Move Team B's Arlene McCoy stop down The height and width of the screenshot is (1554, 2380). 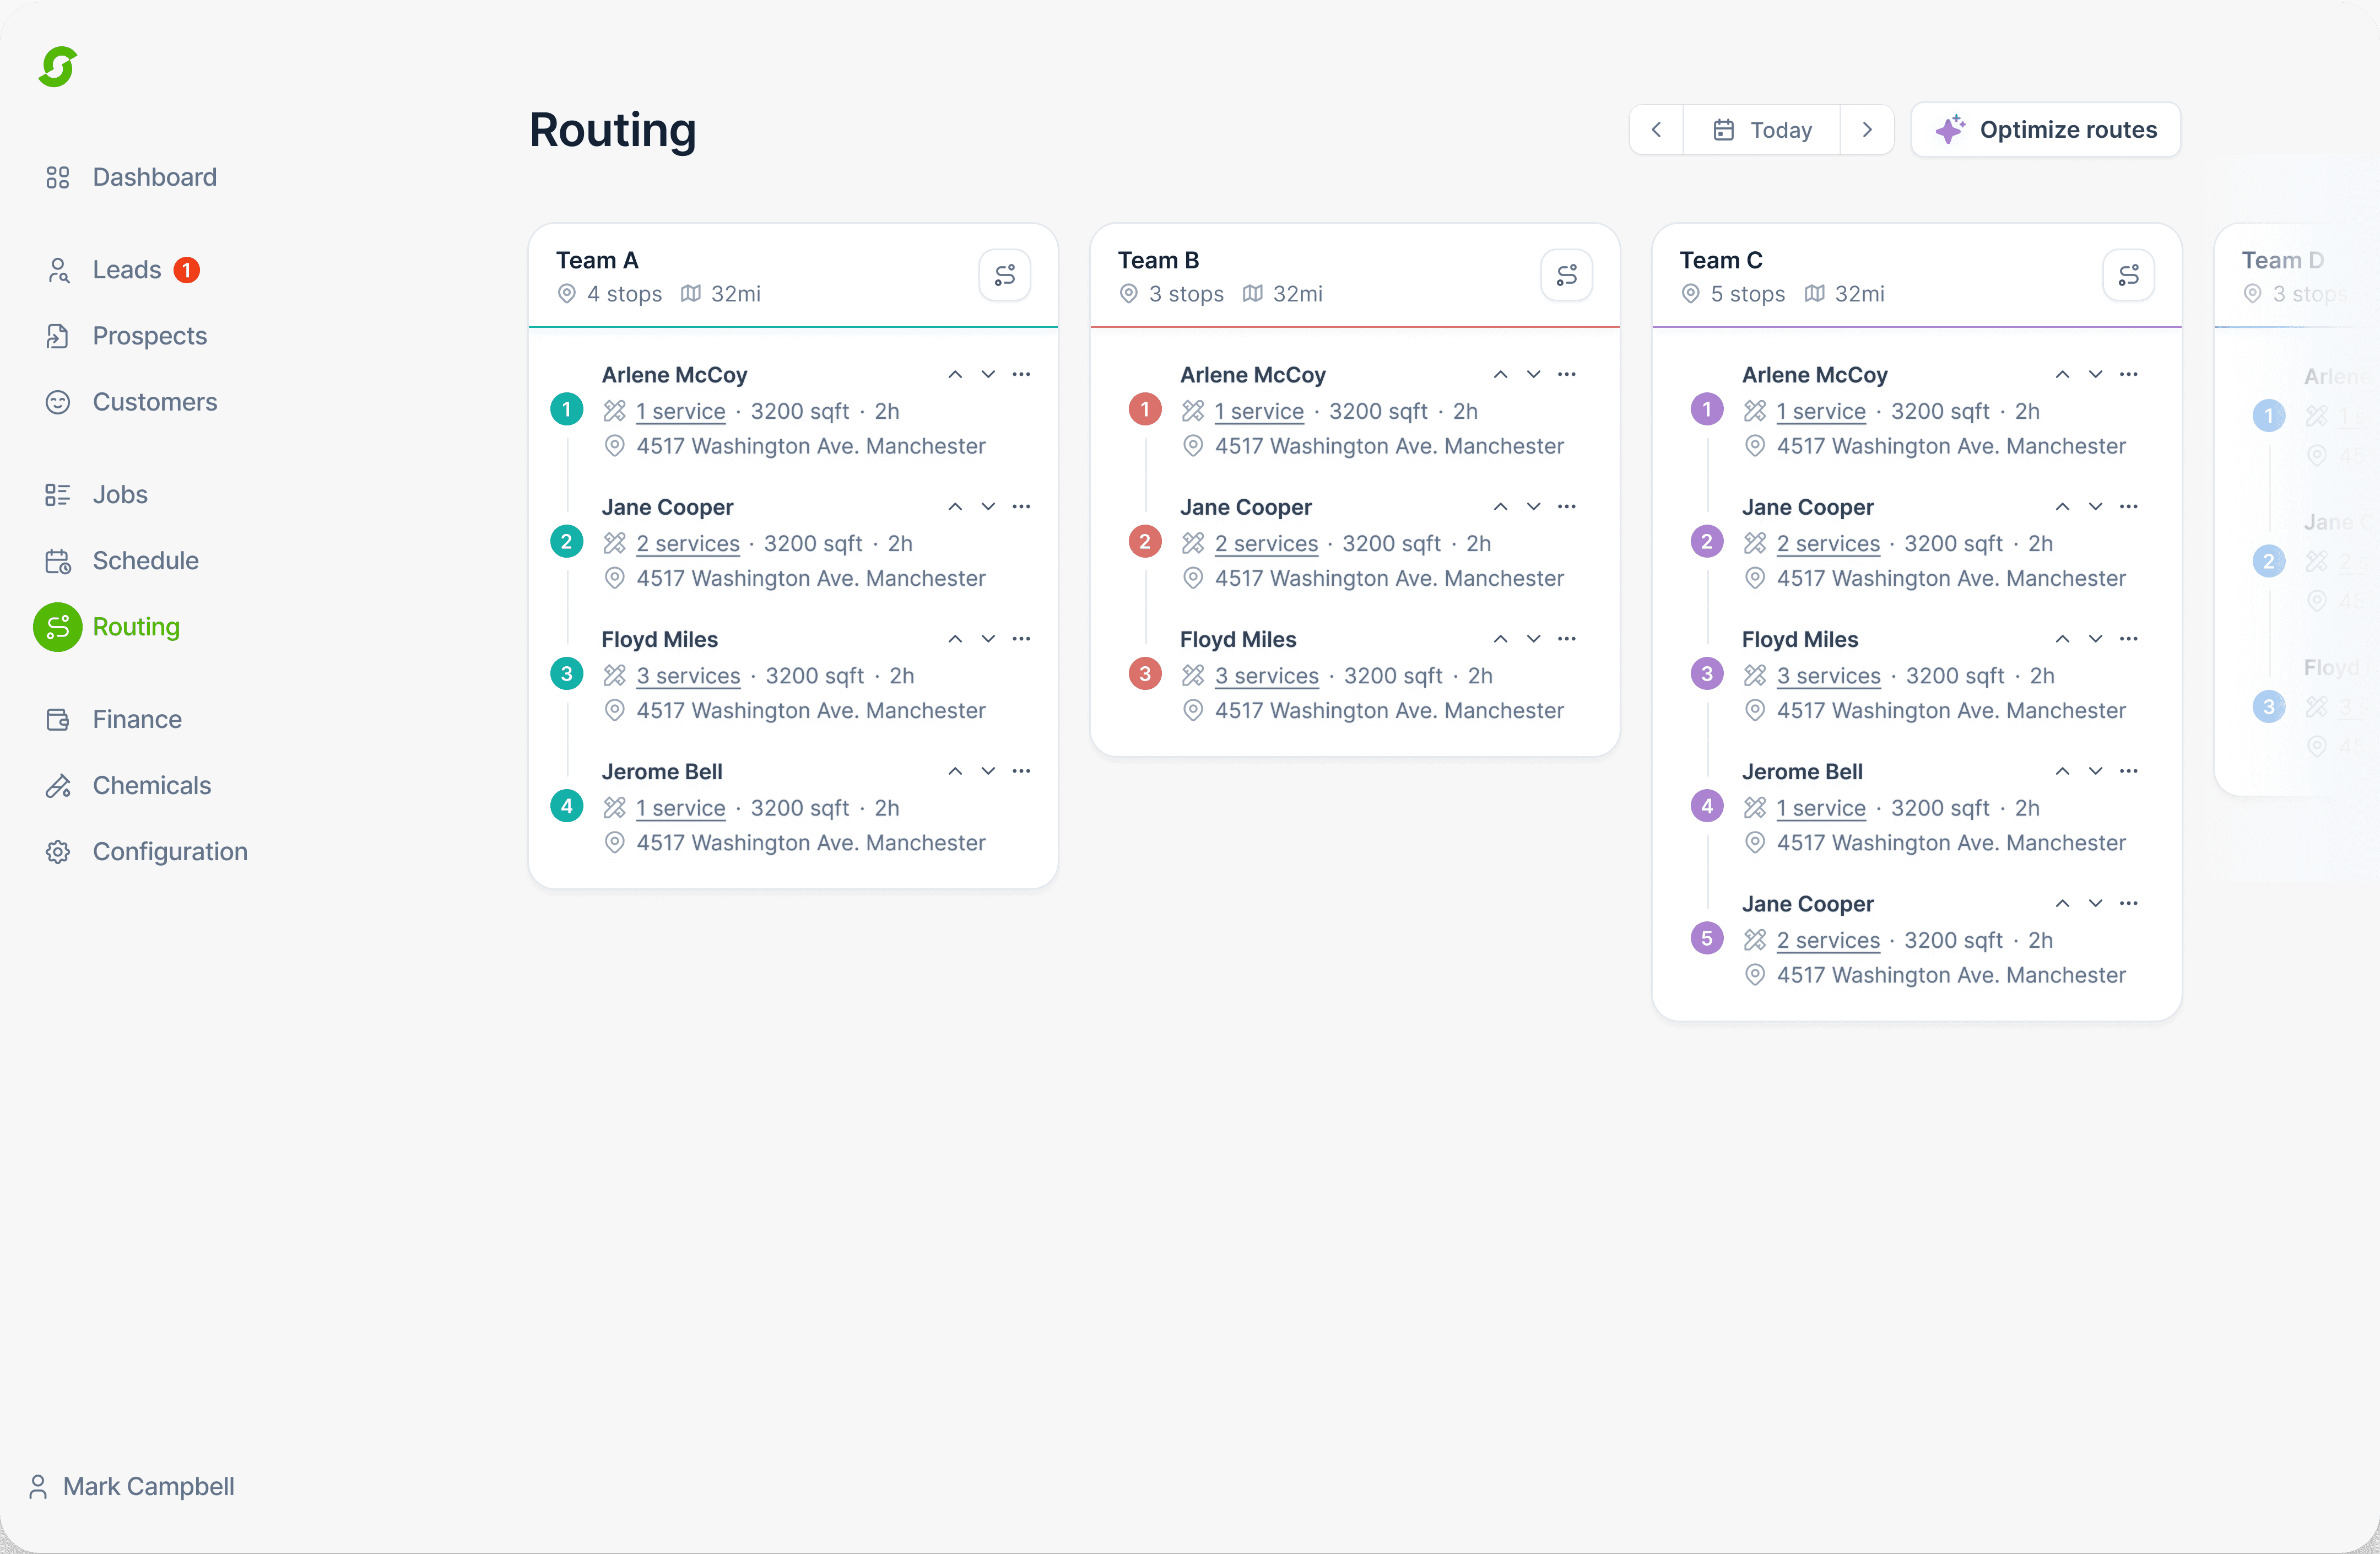1533,375
